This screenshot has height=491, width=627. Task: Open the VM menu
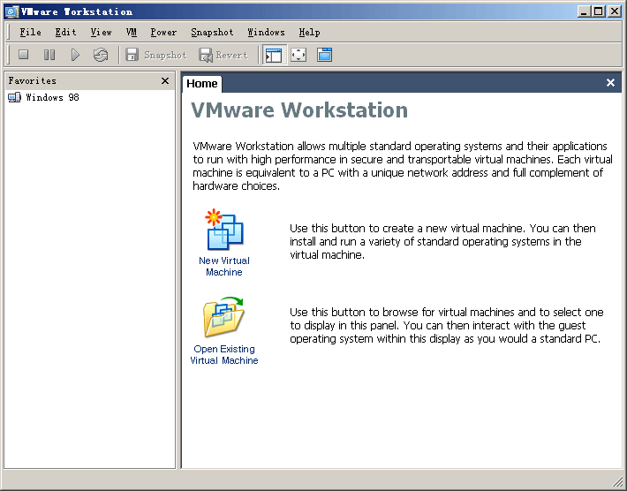point(132,32)
